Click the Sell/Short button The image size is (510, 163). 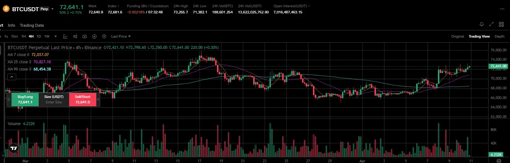tap(83, 99)
